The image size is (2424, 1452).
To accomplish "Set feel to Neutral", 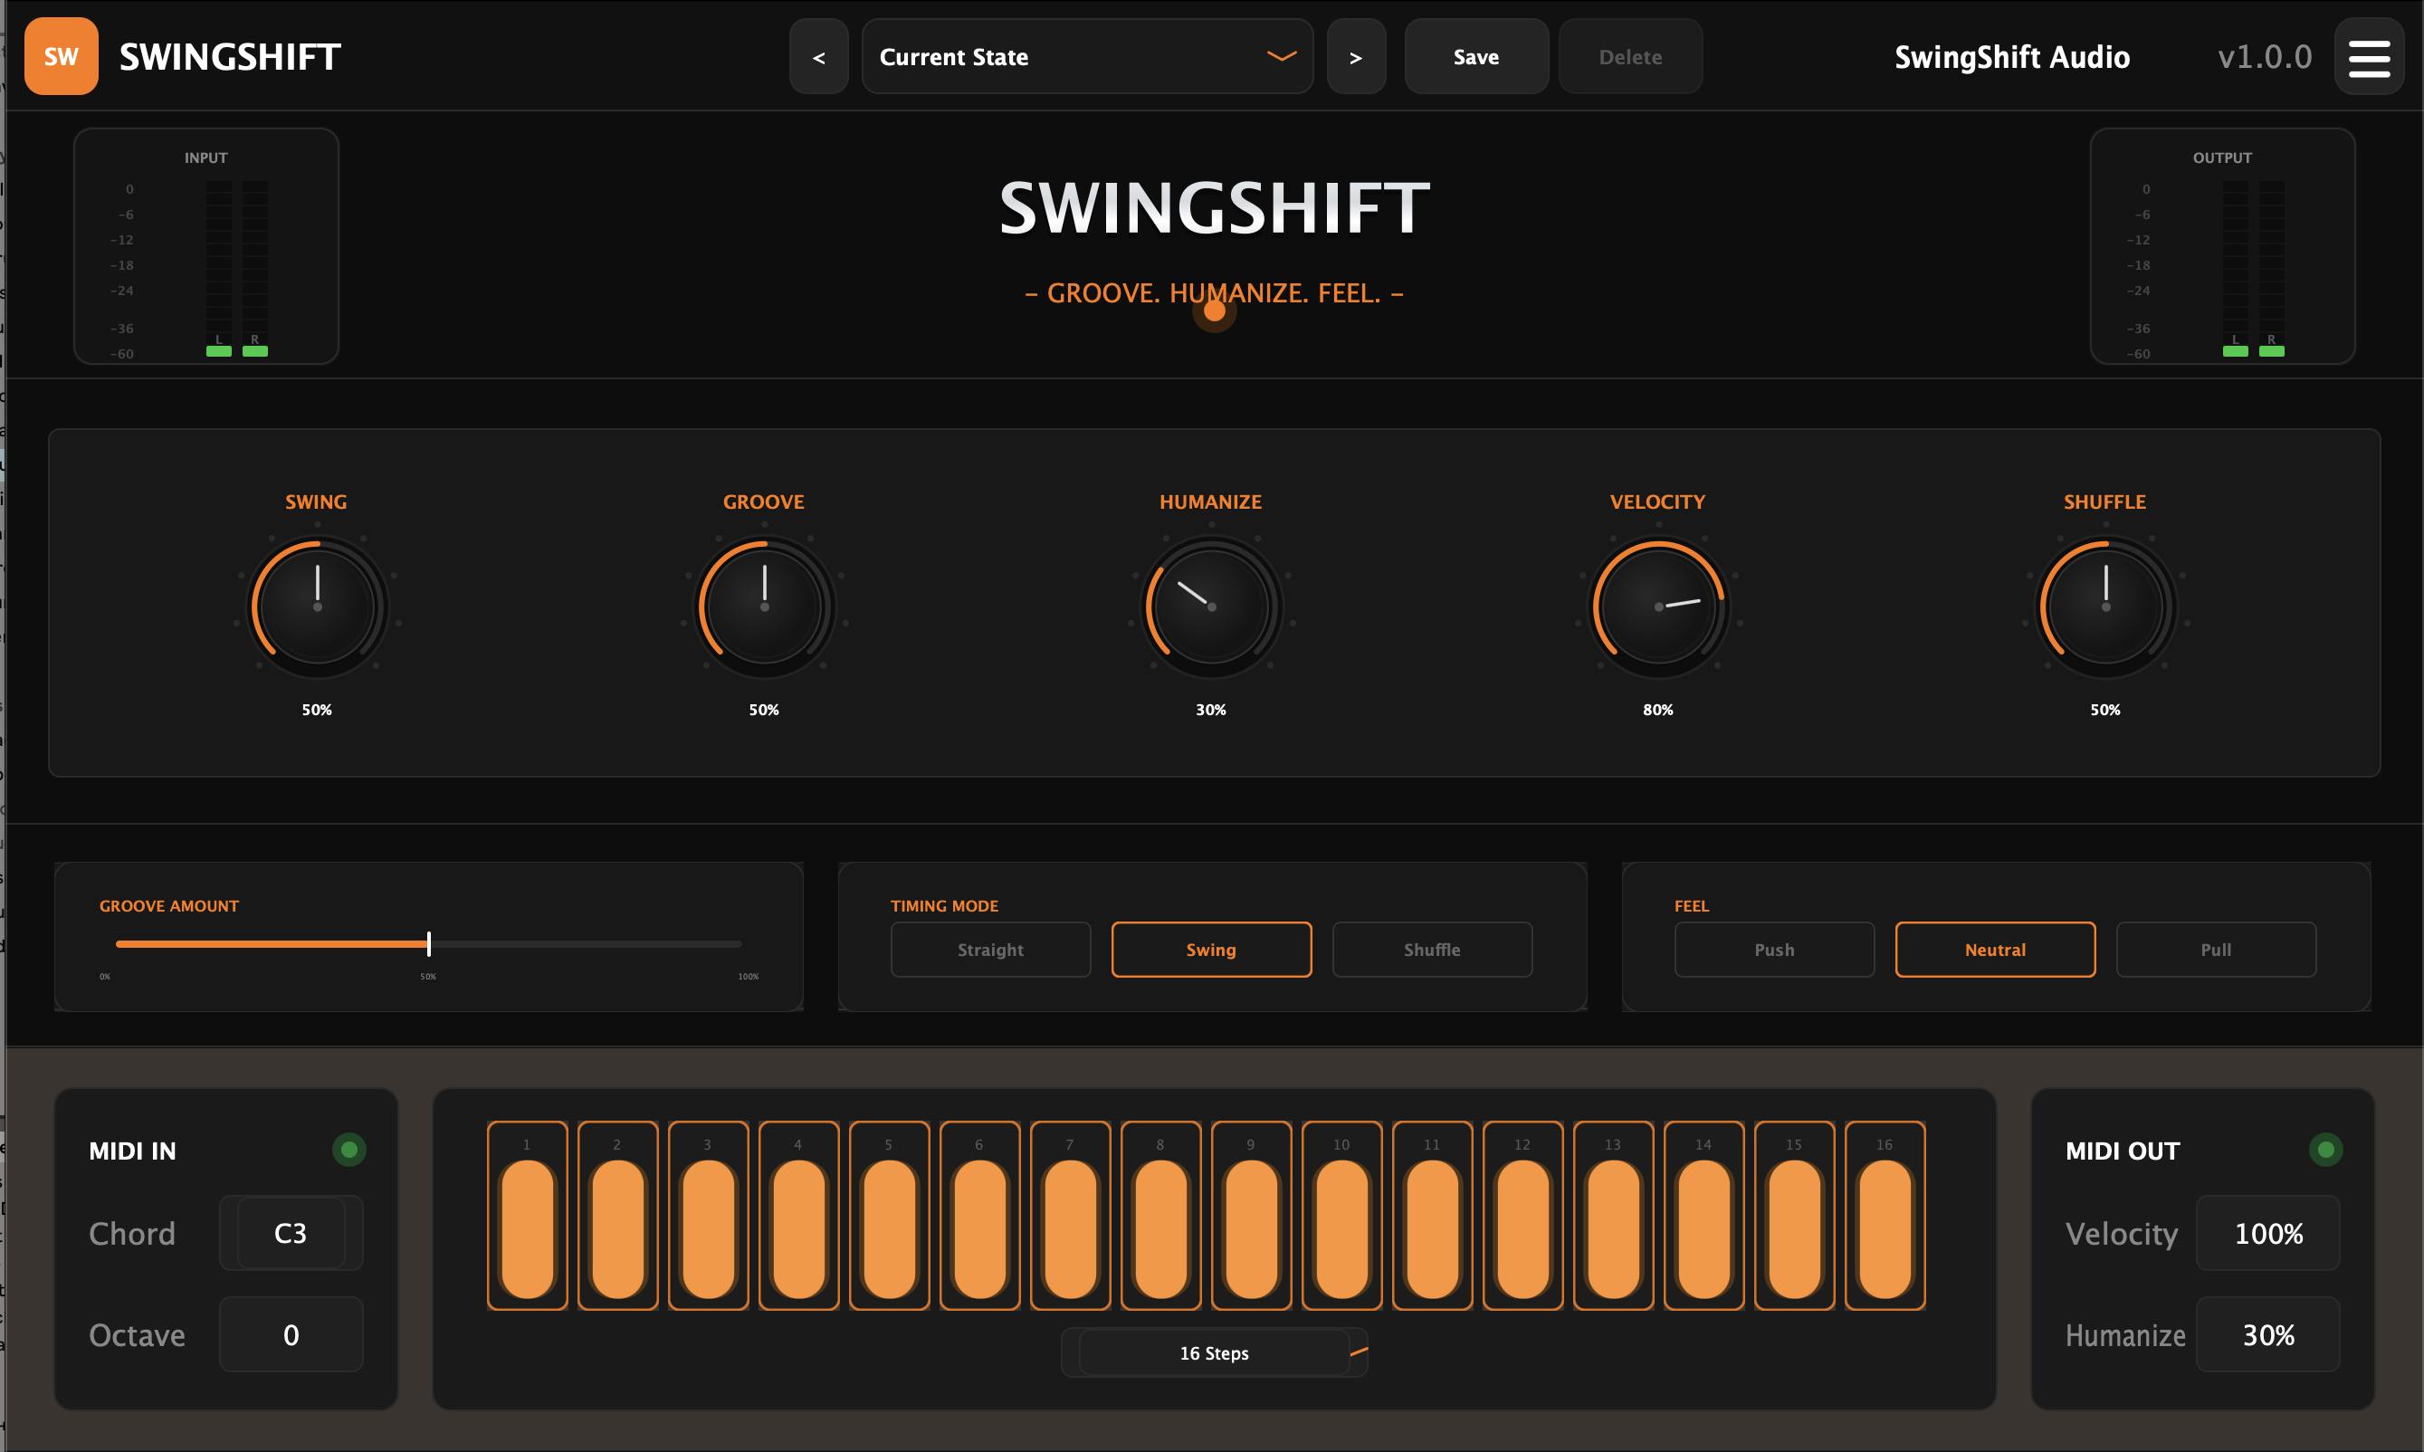I will tap(1996, 949).
